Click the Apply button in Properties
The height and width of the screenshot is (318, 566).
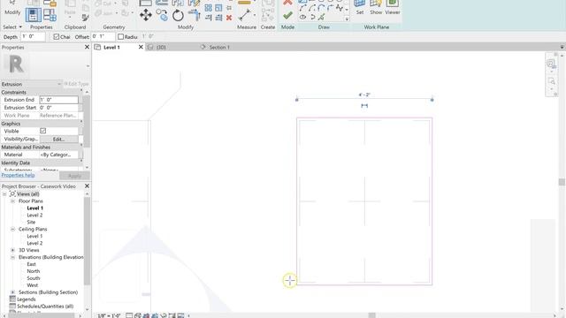pos(74,176)
